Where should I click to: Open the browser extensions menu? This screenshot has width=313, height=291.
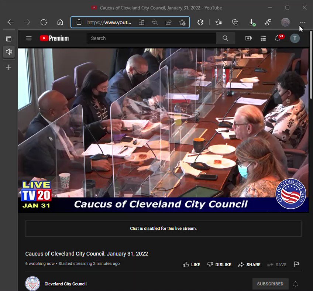[x=200, y=22]
